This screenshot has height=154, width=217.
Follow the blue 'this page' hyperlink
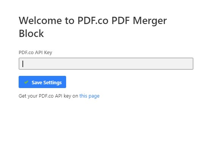coord(89,96)
